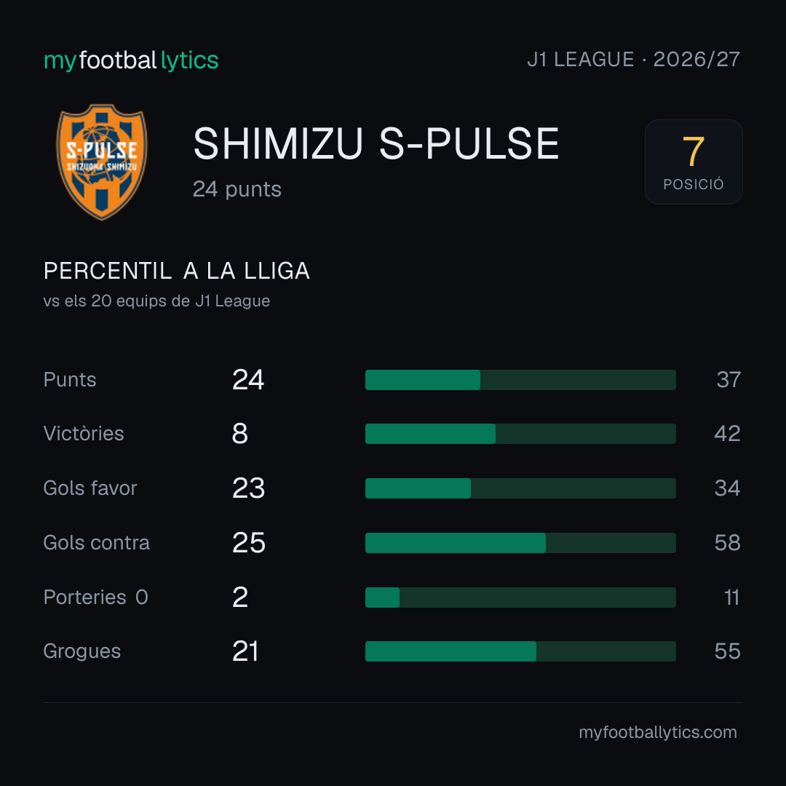
Task: Click the Porteries 0 percentile number 11
Action: pyautogui.click(x=731, y=598)
